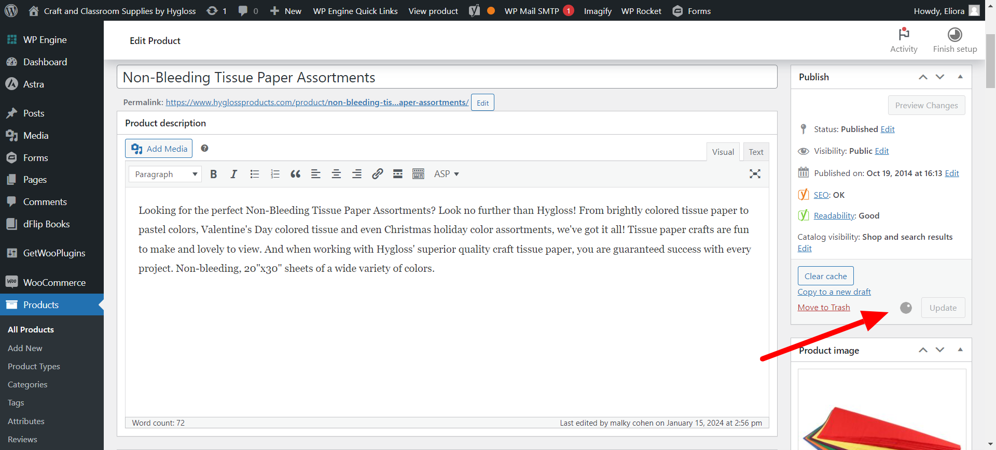This screenshot has height=450, width=996.
Task: Click the product image thumbnail
Action: pos(882,409)
